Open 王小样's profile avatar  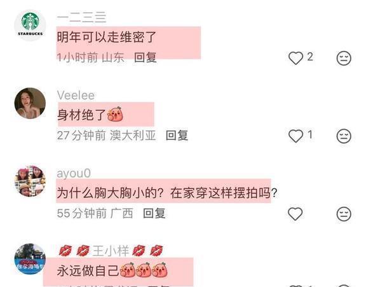click(30, 259)
